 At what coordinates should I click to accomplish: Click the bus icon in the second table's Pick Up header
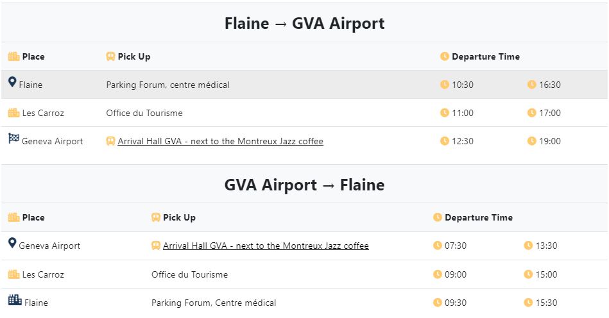[x=156, y=217]
